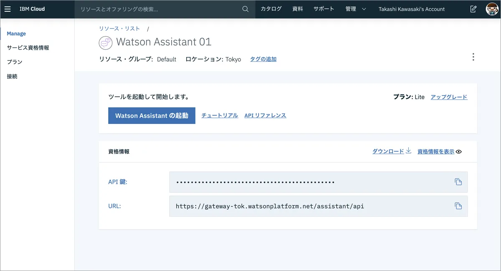Expand the 管理 dropdown menu
Screen dimensions: 501x271
click(x=356, y=9)
